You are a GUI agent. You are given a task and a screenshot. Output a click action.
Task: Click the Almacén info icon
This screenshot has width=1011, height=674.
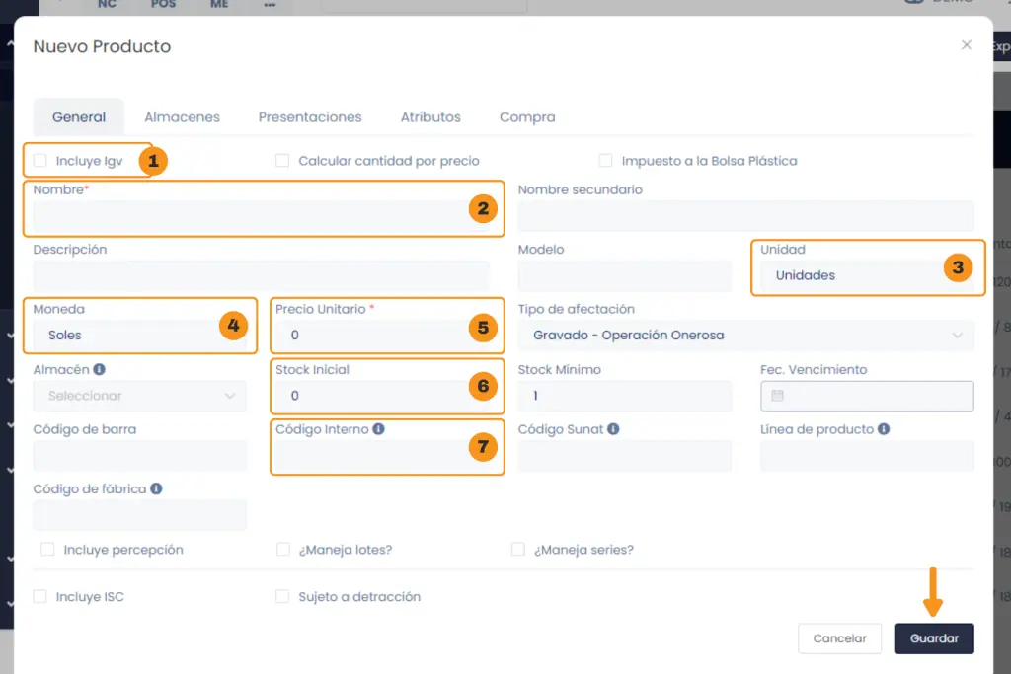(x=99, y=369)
